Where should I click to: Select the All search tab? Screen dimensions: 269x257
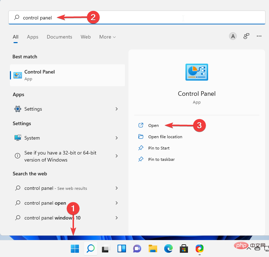[16, 37]
